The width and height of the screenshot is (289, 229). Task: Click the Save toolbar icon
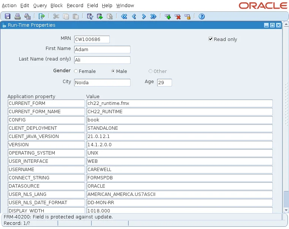tap(8, 16)
